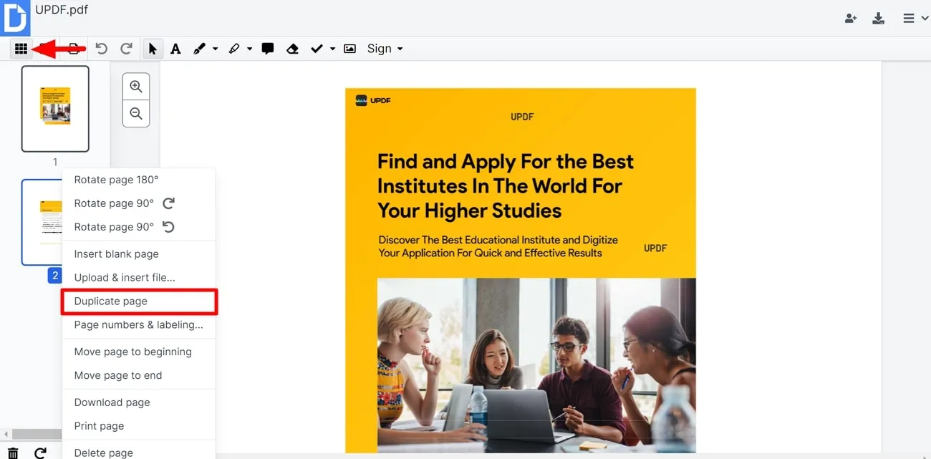Click the trash delete icon at bottom
The image size is (931, 459).
tap(13, 453)
